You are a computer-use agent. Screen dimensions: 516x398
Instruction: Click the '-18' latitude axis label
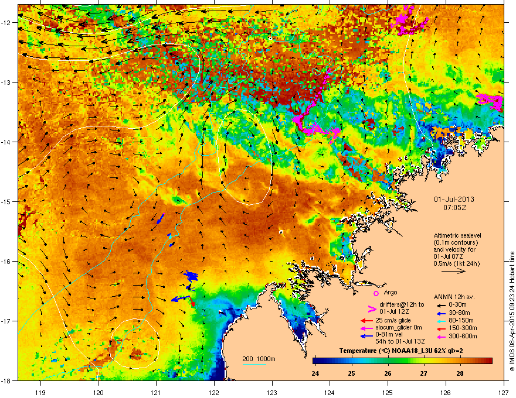pyautogui.click(x=6, y=380)
